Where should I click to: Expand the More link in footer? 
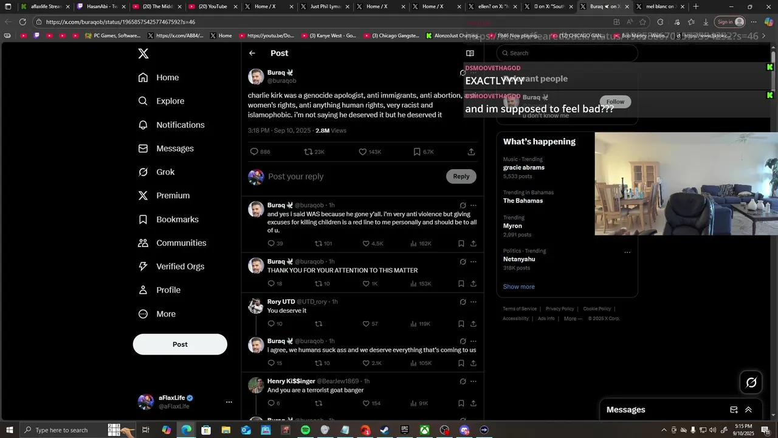point(573,319)
